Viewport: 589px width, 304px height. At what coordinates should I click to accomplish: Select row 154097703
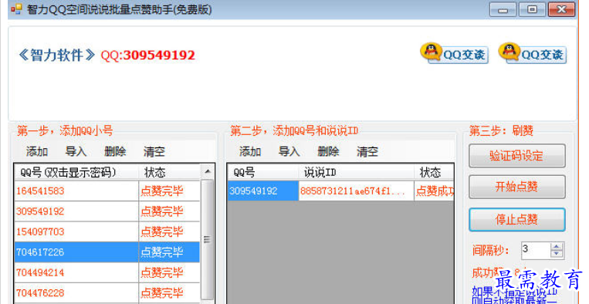point(107,231)
